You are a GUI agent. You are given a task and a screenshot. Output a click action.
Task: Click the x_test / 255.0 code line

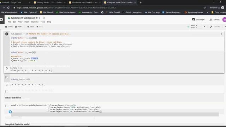tap(23, 61)
